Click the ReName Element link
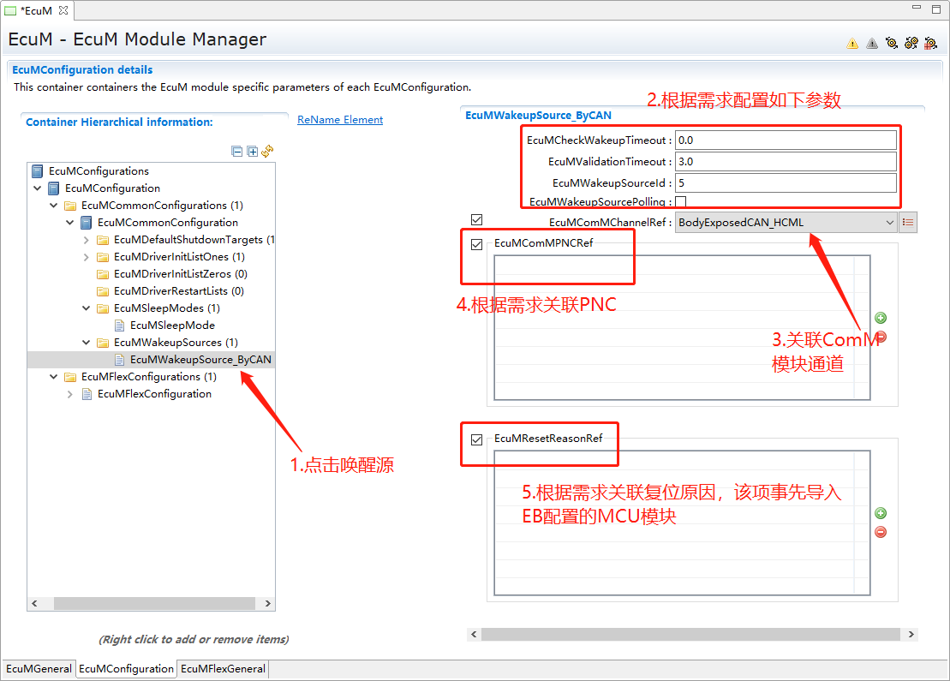 click(x=340, y=120)
